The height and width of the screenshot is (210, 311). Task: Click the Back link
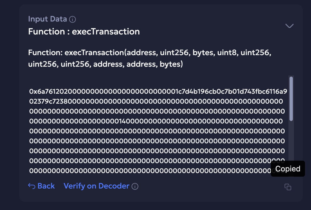tap(46, 186)
